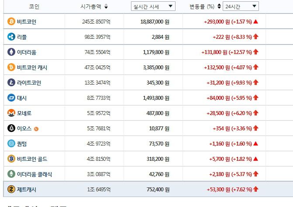
Task: Sort by 변동률 using the sort arrows
Action: (219, 7)
